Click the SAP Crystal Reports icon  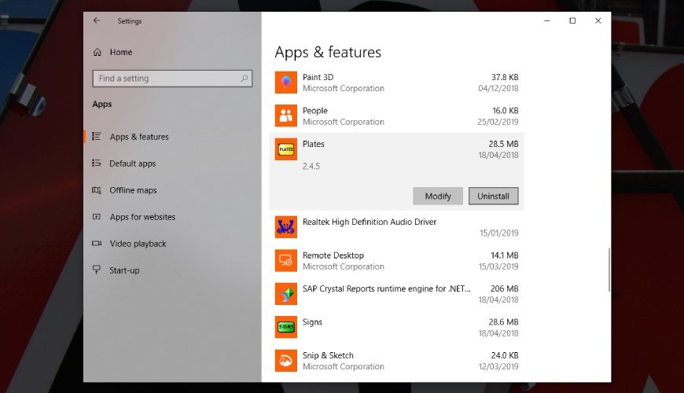coord(285,294)
